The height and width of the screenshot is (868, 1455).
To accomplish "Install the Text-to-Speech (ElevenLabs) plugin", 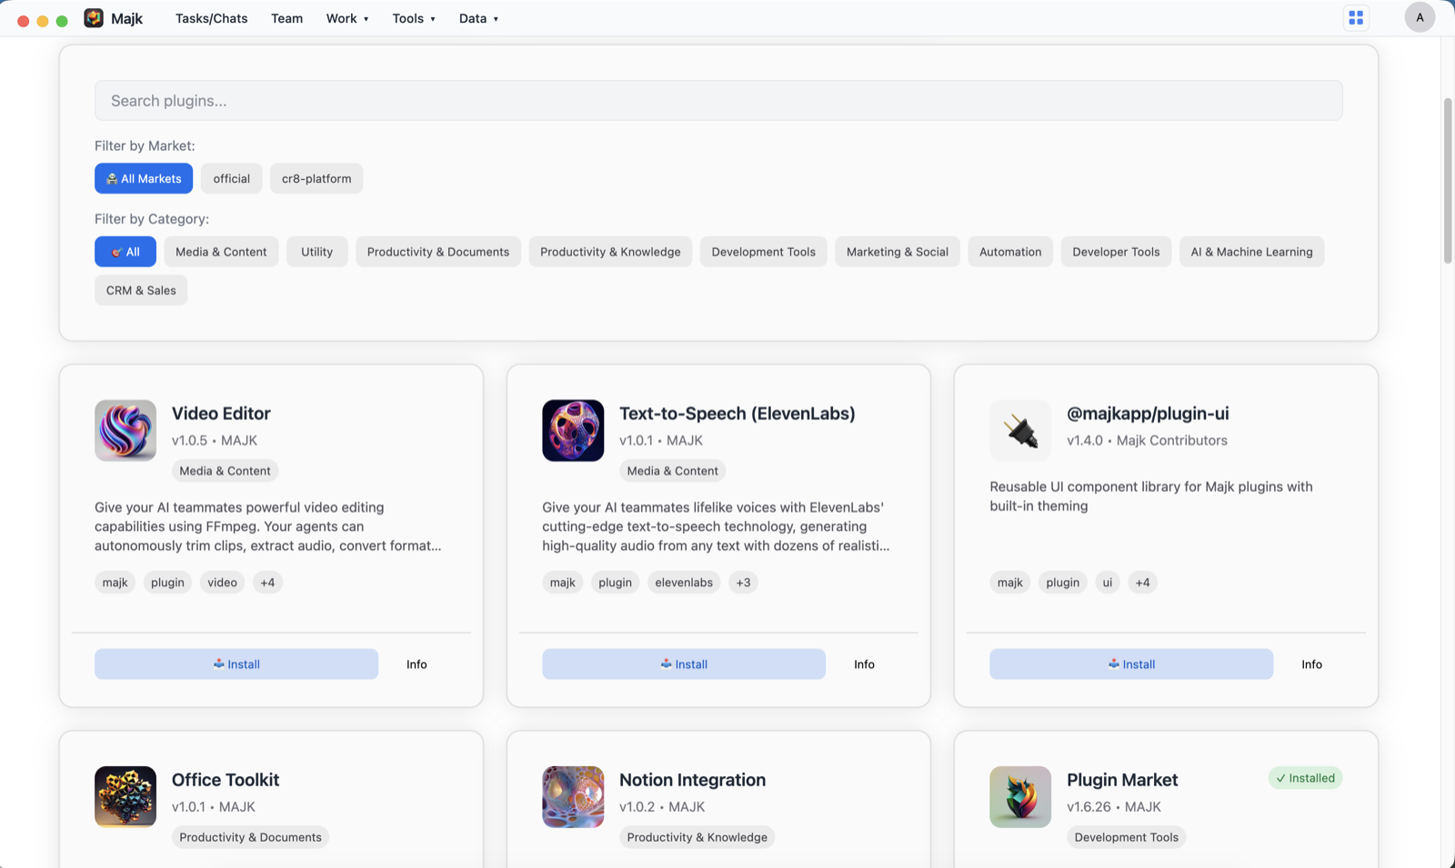I will point(684,664).
